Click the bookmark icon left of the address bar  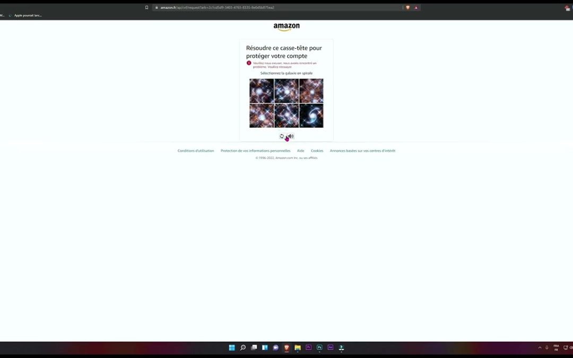tap(147, 7)
